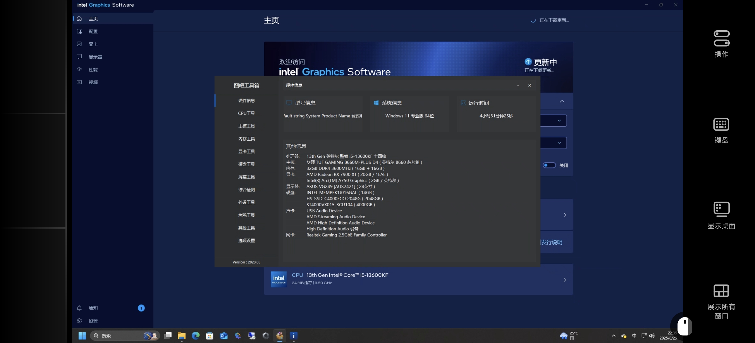Collapse the panel with the up chevron
This screenshot has height=343, width=755.
tap(562, 101)
